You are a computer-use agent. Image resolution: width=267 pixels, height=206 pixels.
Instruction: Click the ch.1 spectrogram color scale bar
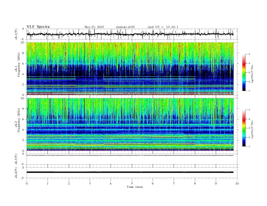tap(244, 72)
